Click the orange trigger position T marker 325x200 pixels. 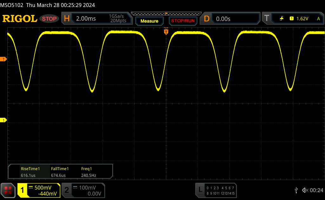pos(166,32)
